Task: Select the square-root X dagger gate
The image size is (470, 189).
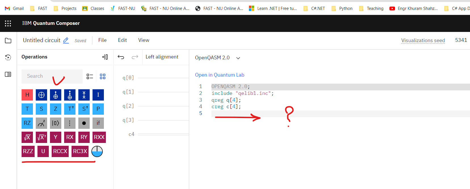Action: click(x=41, y=137)
